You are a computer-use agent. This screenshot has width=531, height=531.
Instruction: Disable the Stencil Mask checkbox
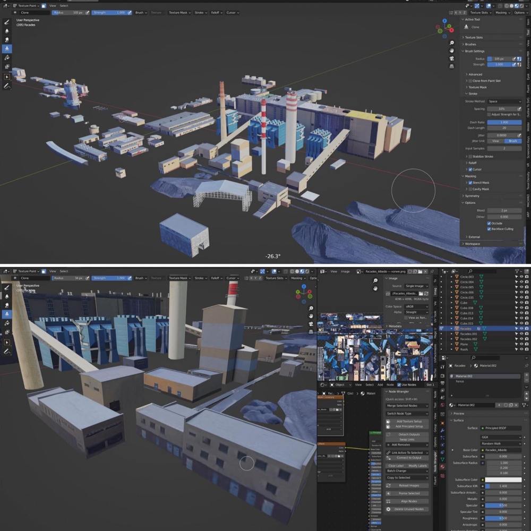470,183
